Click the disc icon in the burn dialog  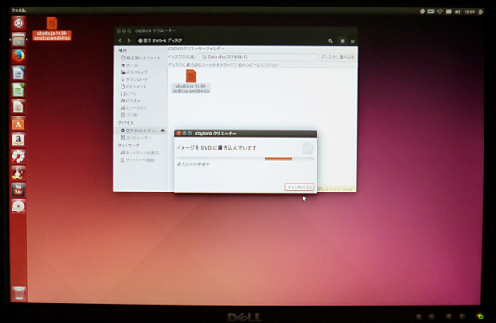coord(308,148)
